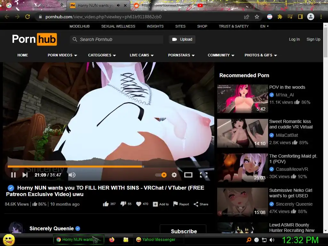Open the Log In link
The height and width of the screenshot is (246, 328).
coord(294,39)
